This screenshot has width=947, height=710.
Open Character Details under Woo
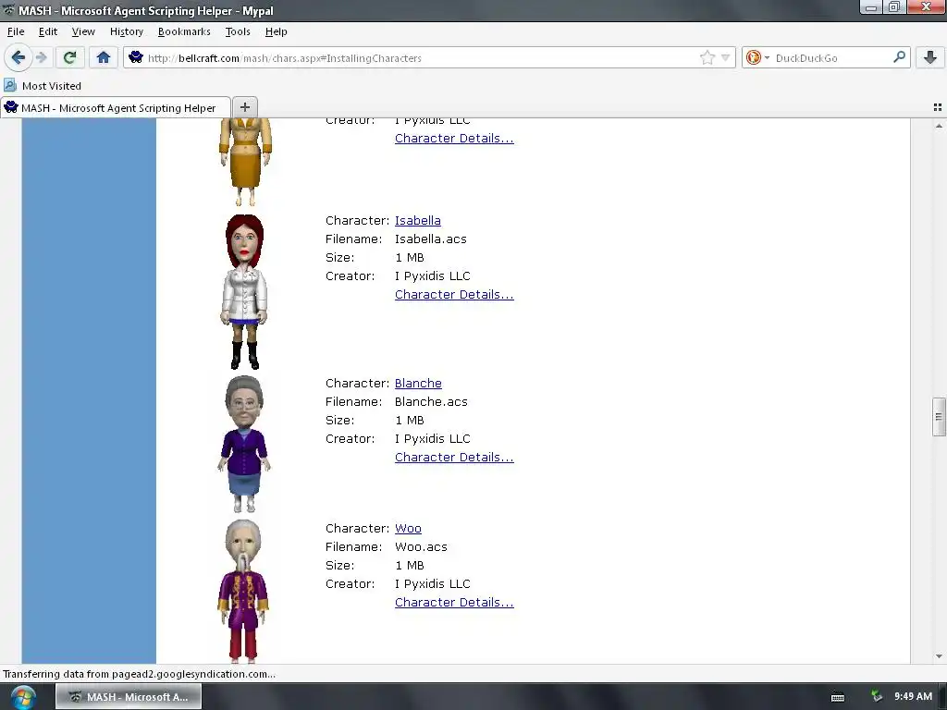(454, 602)
